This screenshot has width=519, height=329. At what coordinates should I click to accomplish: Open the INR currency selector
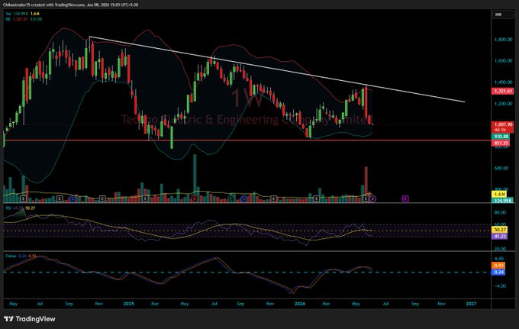click(x=503, y=15)
